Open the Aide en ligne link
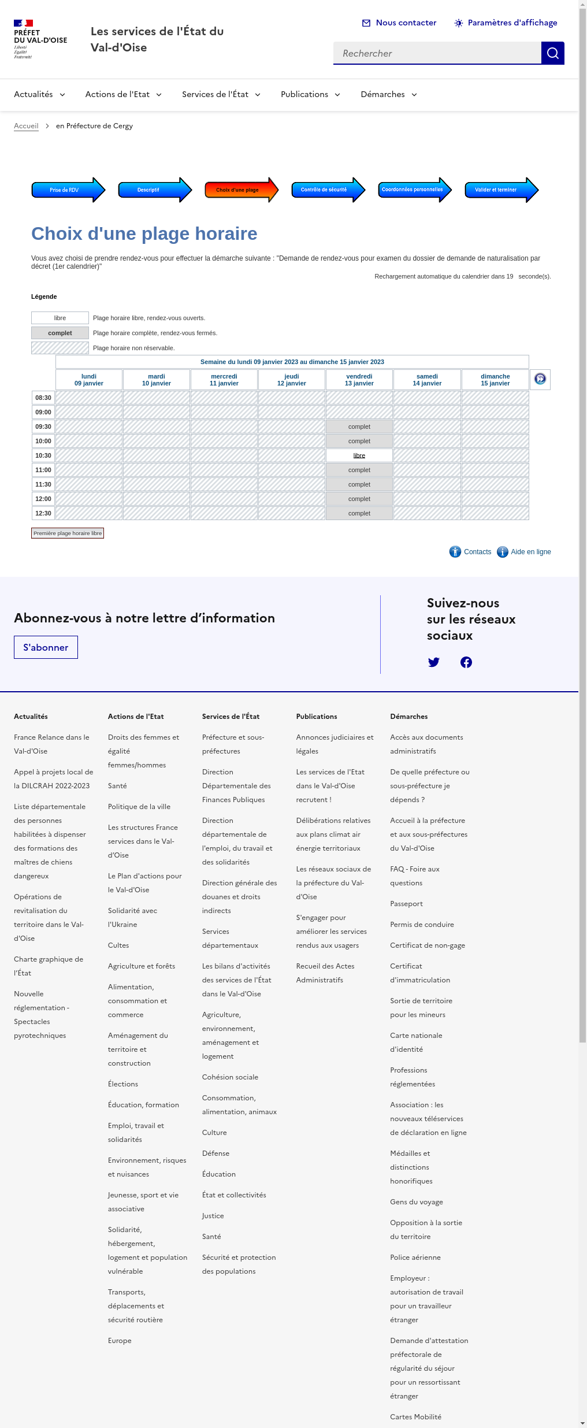The height and width of the screenshot is (1428, 587). 531,552
